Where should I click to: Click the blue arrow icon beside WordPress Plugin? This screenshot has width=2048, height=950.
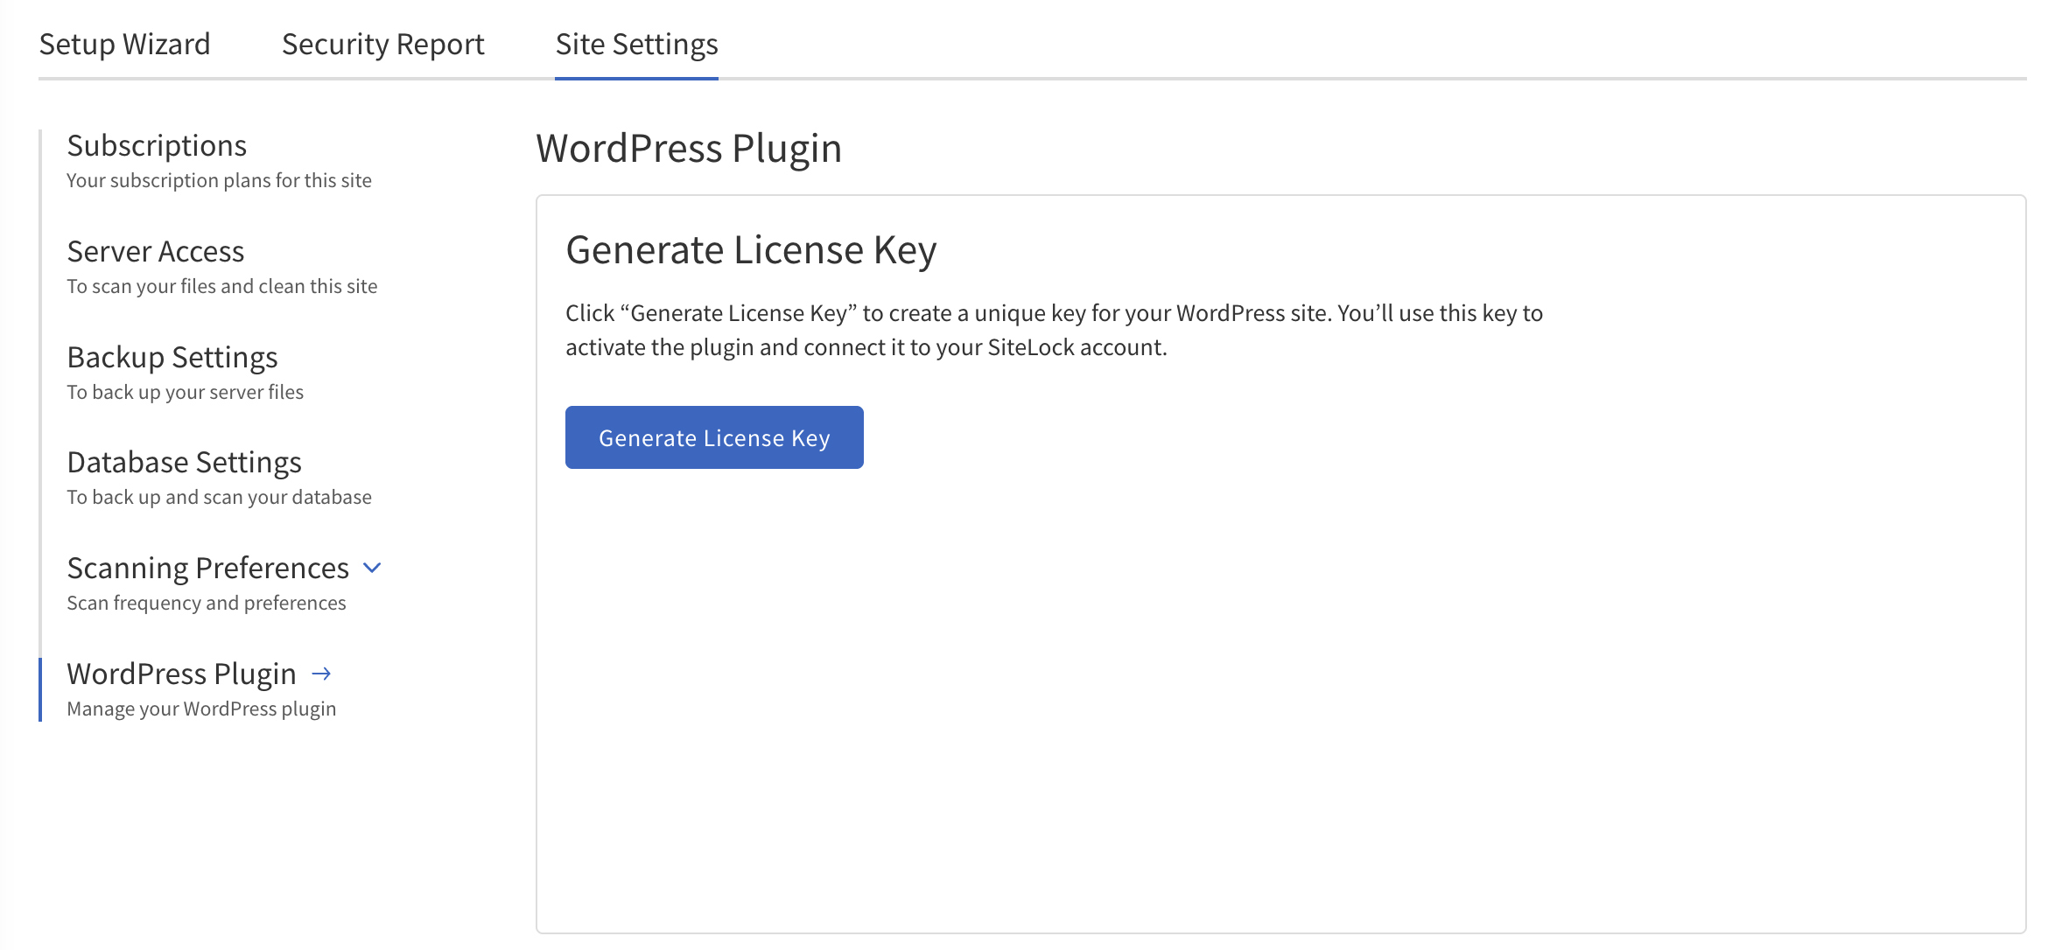(x=323, y=674)
